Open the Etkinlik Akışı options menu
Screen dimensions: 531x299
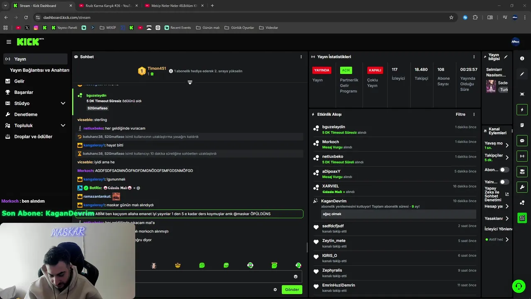click(x=474, y=115)
